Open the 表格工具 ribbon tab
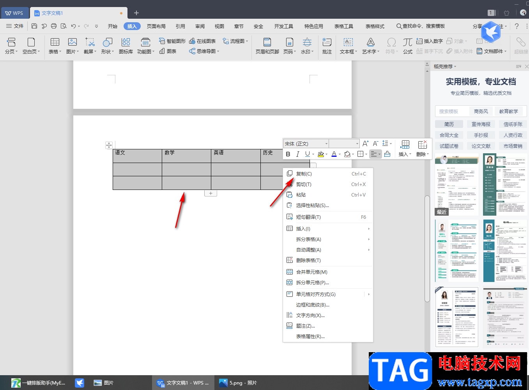 pyautogui.click(x=344, y=26)
